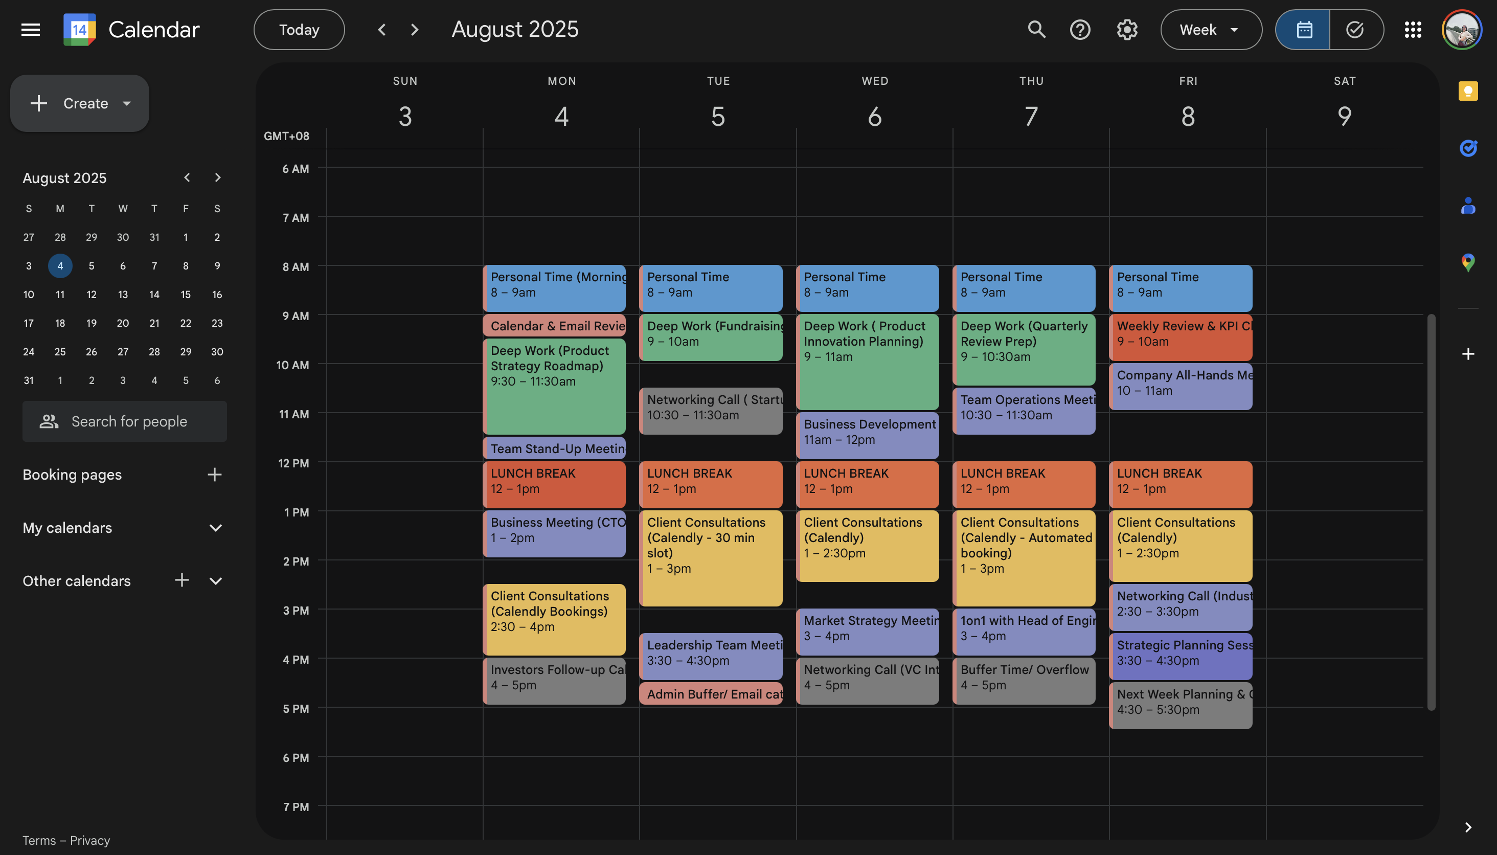Switch to Tasks view toggle

click(x=1355, y=29)
